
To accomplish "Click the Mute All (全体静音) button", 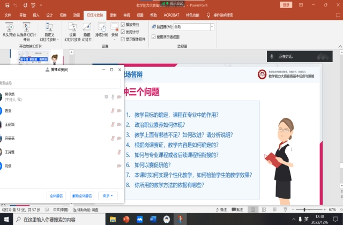I will (x=56, y=196).
